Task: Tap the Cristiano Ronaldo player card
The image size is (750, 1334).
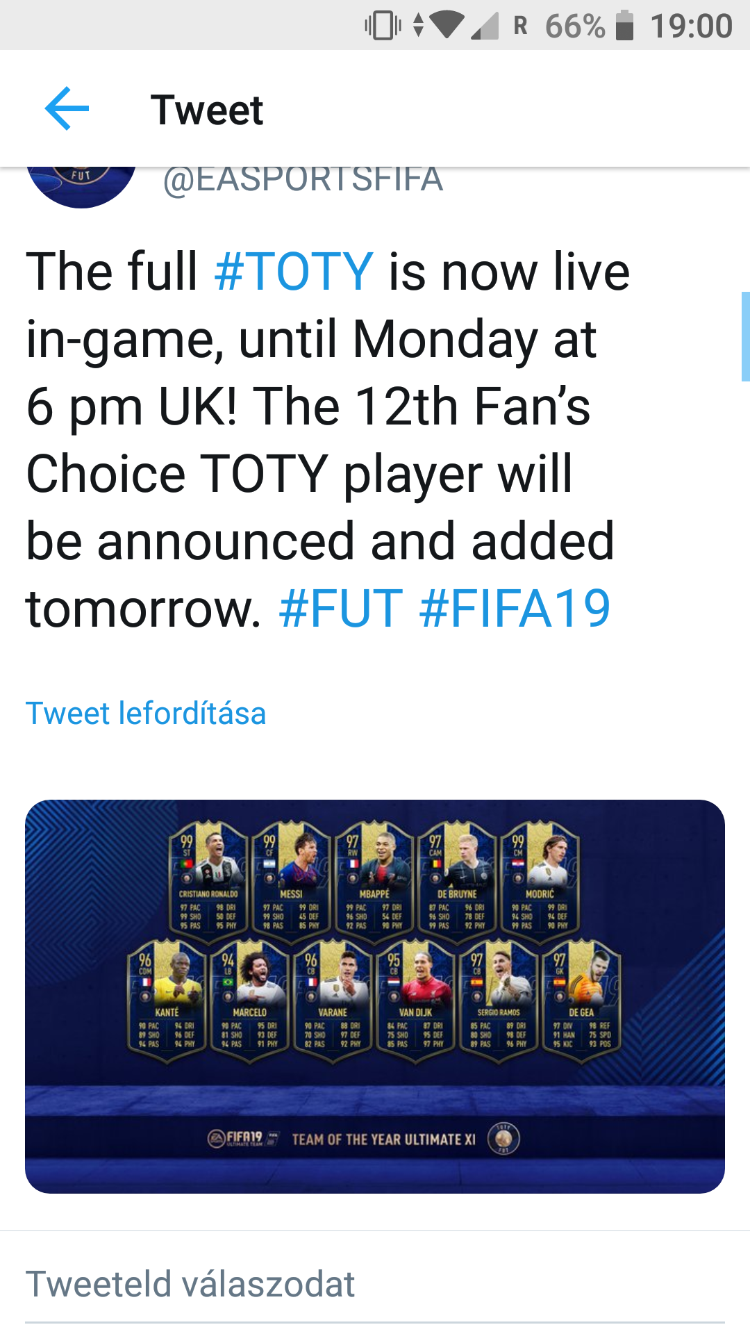Action: [208, 880]
